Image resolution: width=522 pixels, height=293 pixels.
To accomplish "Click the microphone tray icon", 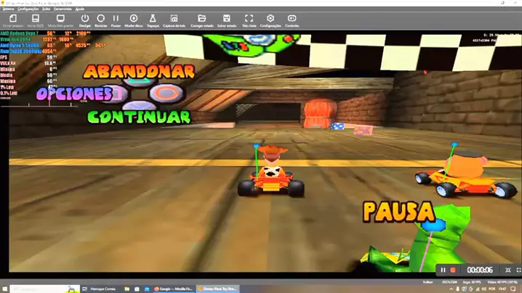I will pos(458,289).
